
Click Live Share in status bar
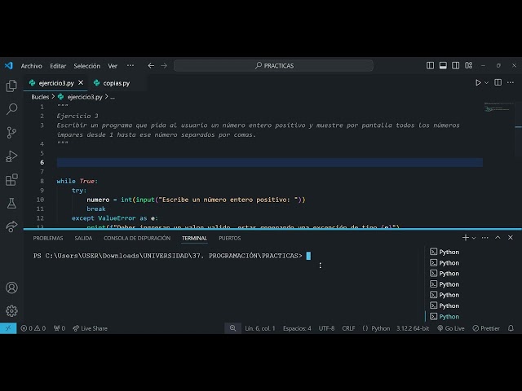[90, 328]
